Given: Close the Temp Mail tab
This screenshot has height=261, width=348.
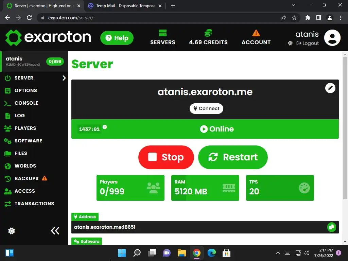Looking at the screenshot, I should point(160,6).
